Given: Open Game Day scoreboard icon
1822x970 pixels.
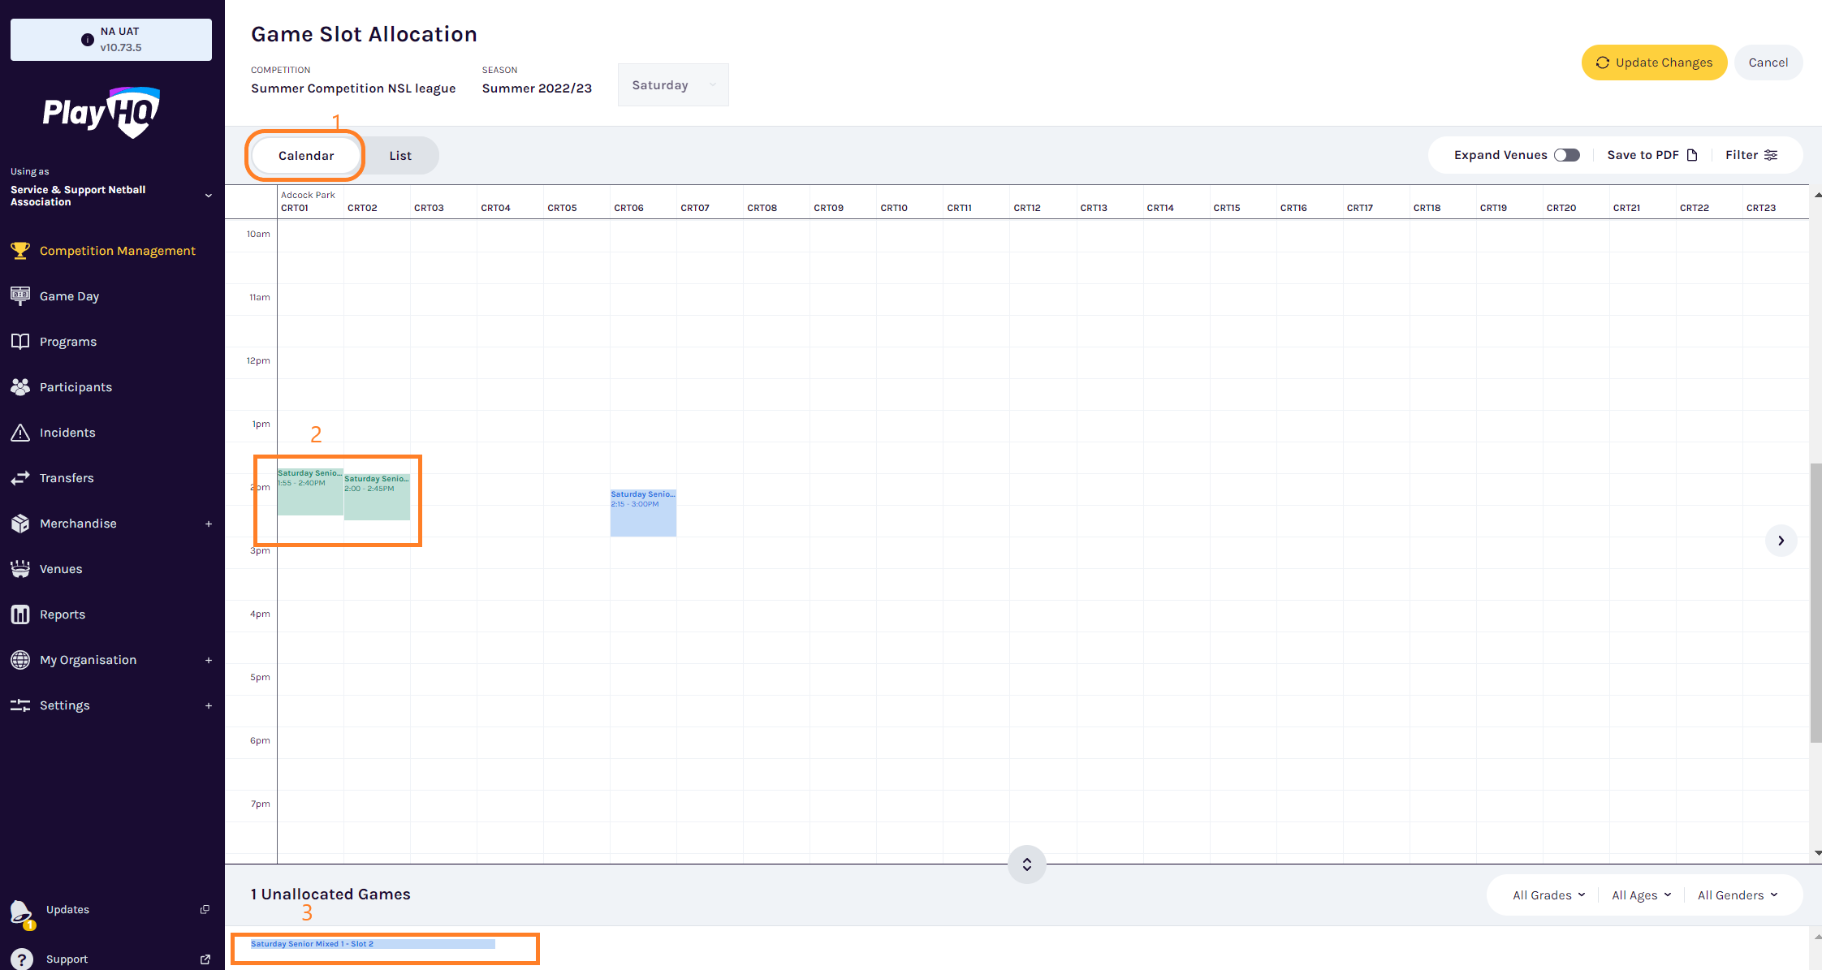Looking at the screenshot, I should coord(20,296).
